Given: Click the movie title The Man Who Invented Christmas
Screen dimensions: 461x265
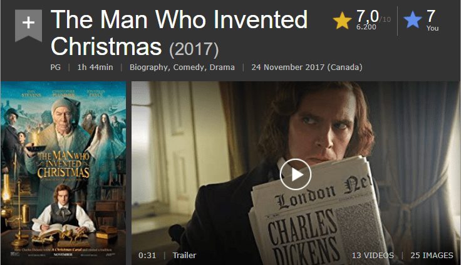Looking at the screenshot, I should pos(179,32).
